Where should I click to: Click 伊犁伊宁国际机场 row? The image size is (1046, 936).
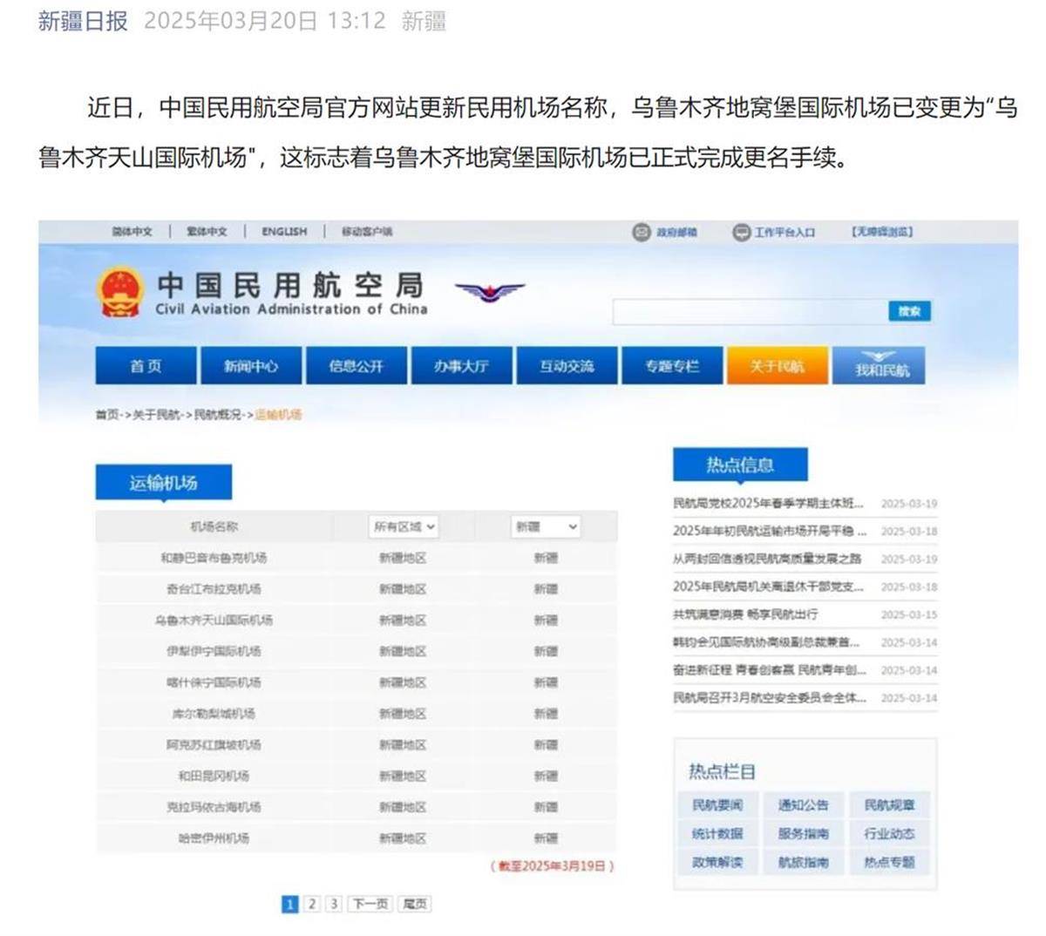click(357, 651)
